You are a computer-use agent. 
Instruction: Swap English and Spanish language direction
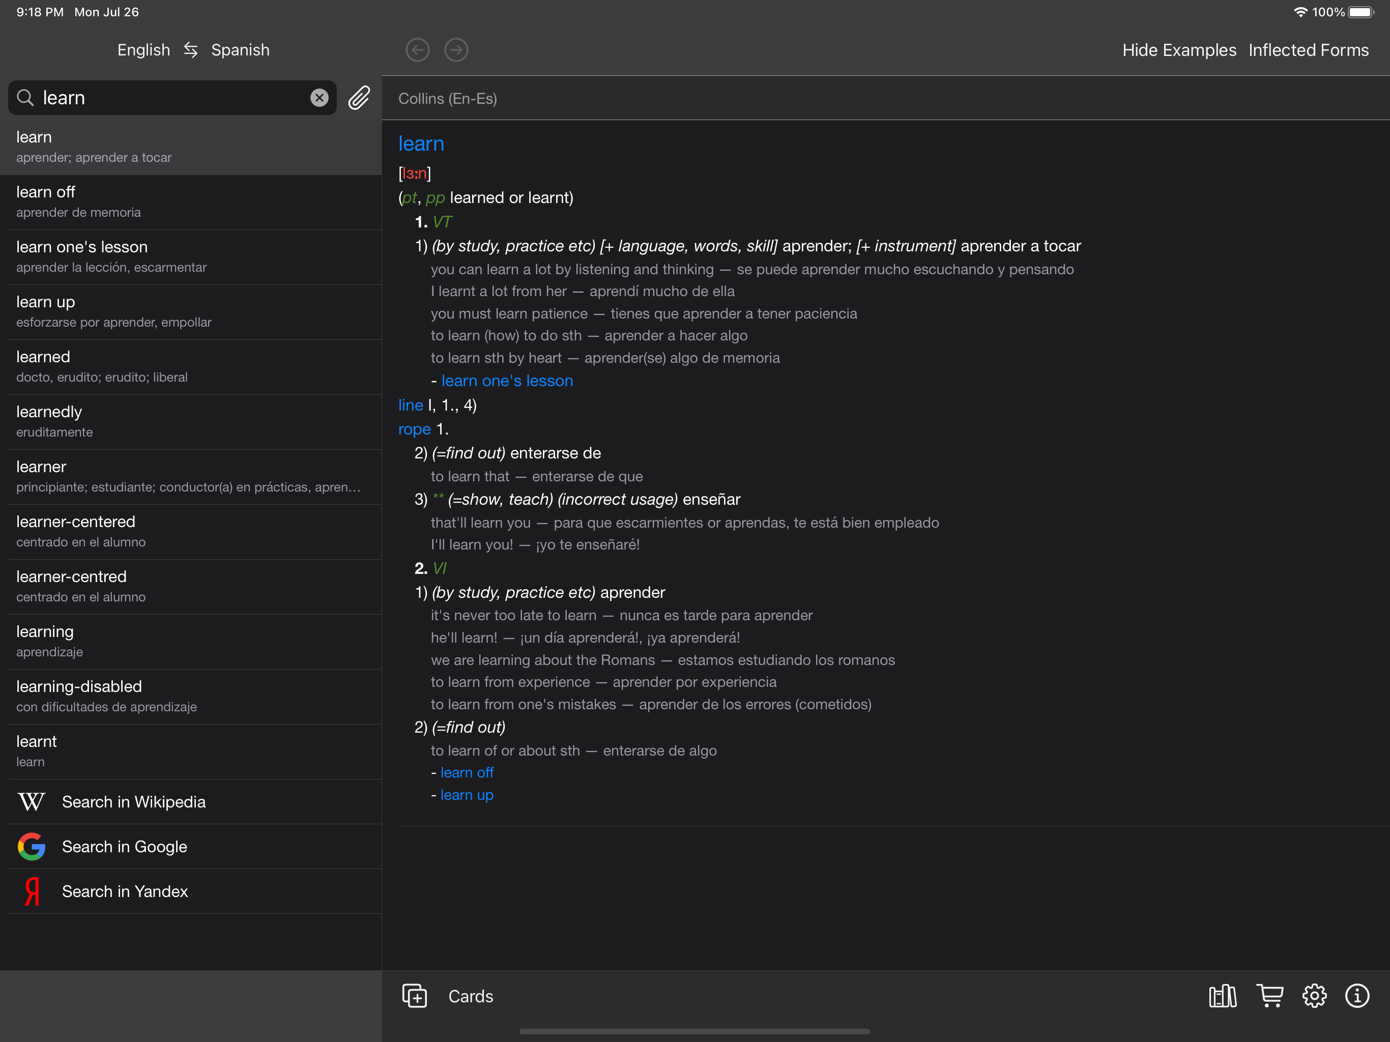190,50
